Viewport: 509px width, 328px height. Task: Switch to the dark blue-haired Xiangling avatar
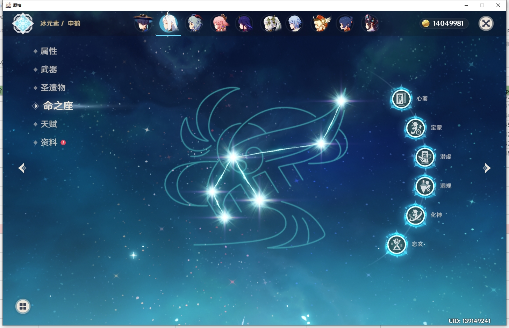(345, 23)
